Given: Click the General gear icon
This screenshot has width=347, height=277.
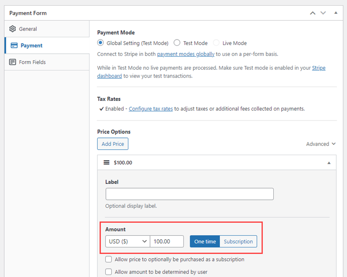Looking at the screenshot, I should tap(13, 29).
